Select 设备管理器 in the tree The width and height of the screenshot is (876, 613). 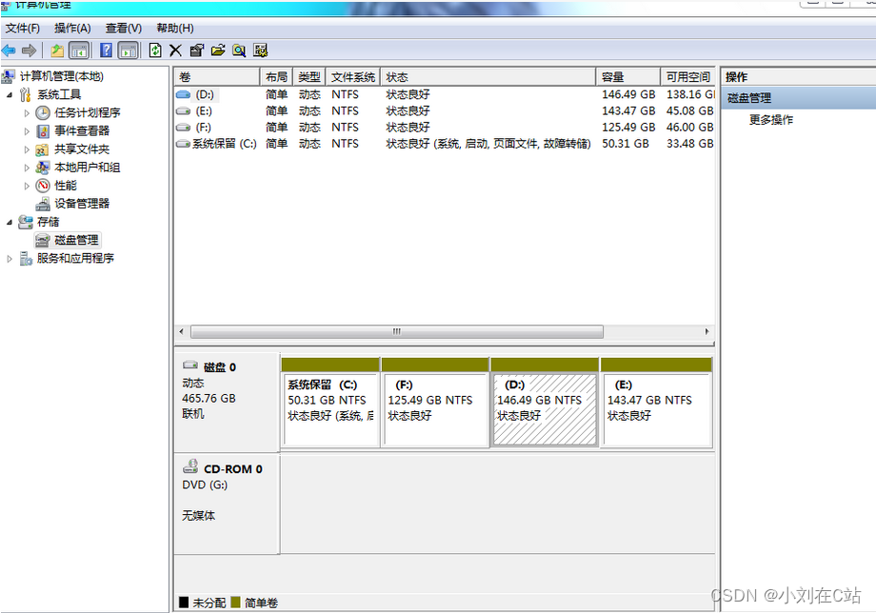82,204
